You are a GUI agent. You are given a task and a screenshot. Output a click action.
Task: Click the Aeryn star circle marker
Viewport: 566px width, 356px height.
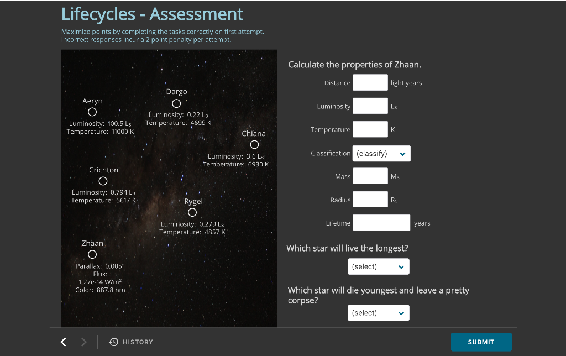point(92,112)
